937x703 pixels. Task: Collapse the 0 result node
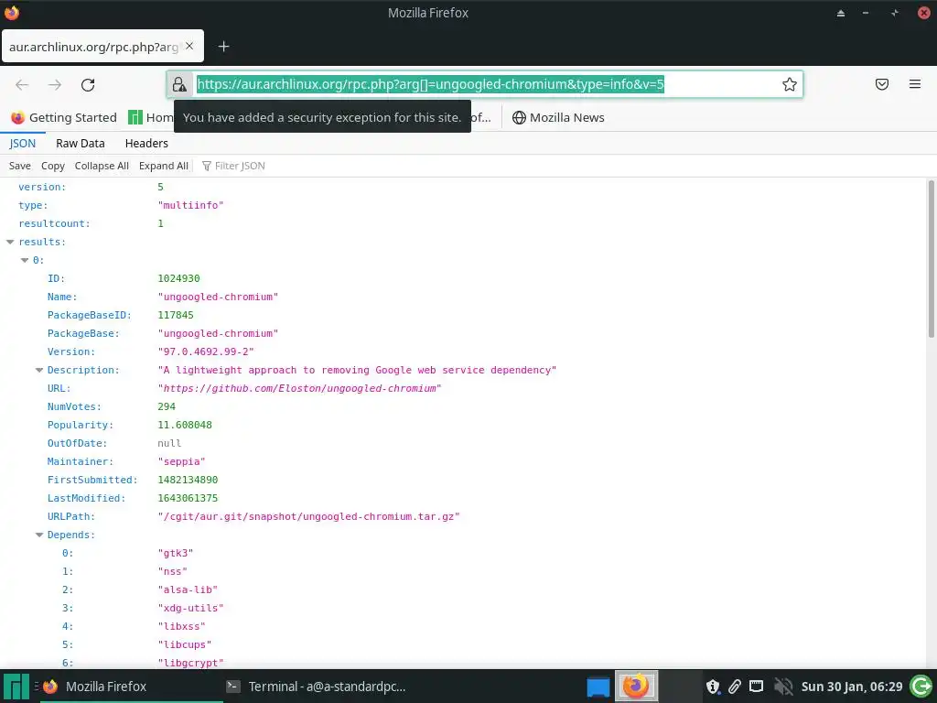pos(25,260)
